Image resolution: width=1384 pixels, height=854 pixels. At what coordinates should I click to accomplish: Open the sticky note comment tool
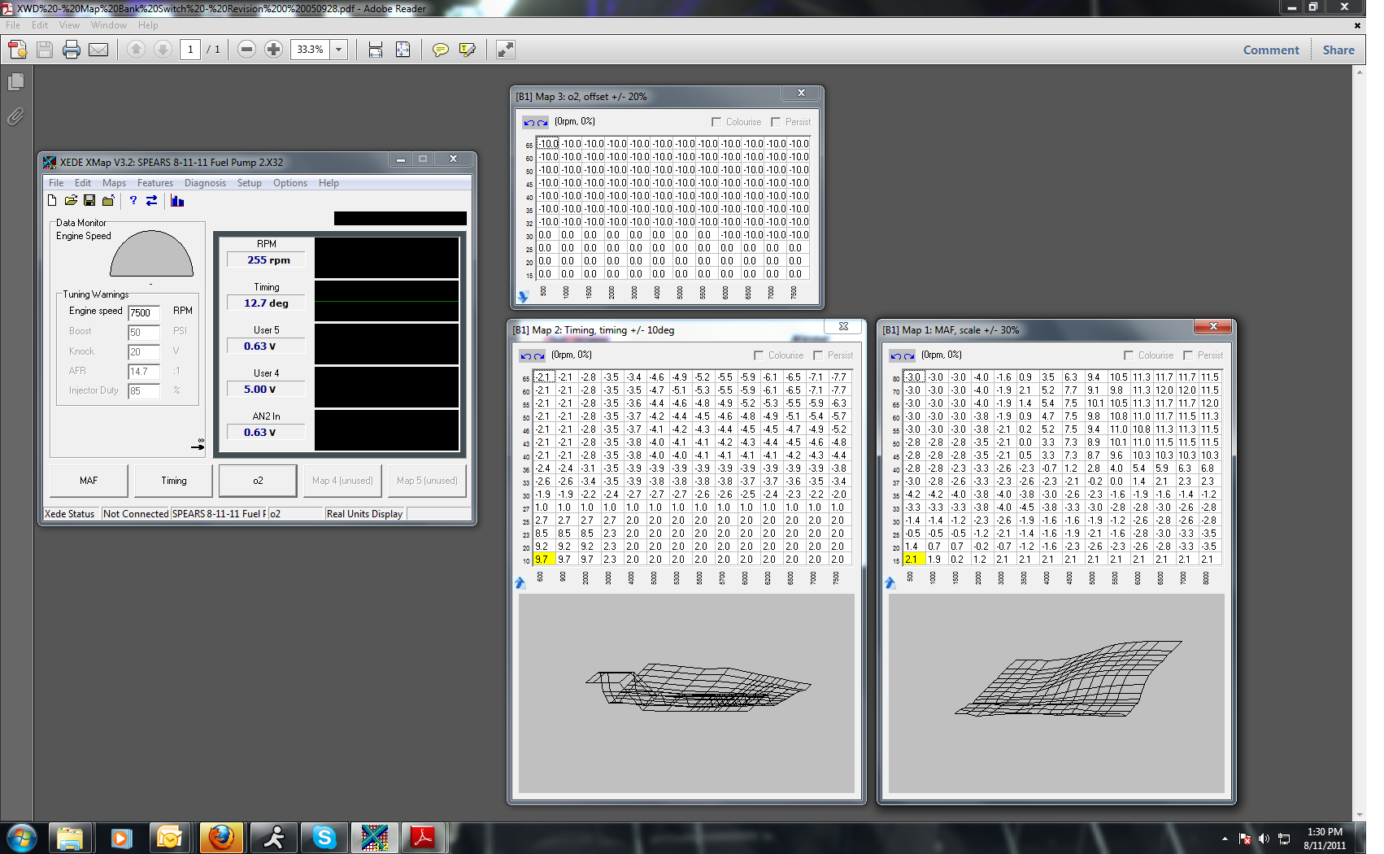pyautogui.click(x=440, y=50)
